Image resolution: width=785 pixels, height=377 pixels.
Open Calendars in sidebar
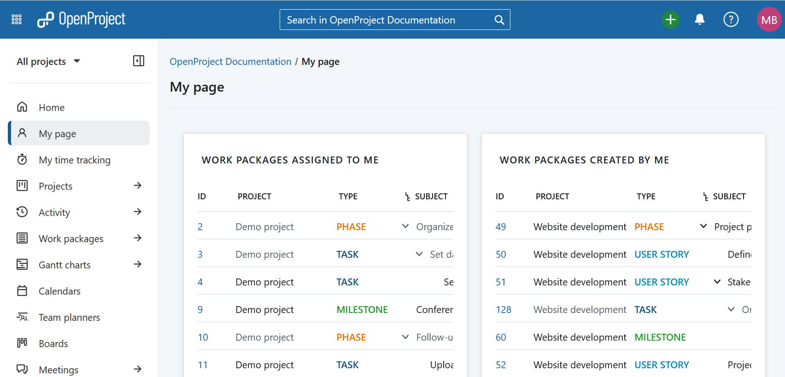[x=79, y=291]
